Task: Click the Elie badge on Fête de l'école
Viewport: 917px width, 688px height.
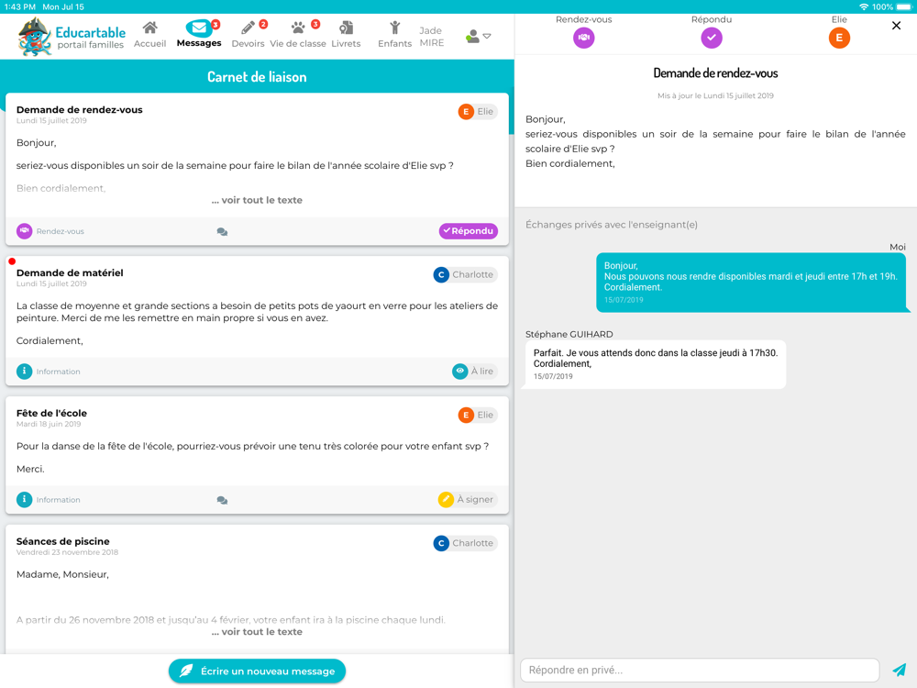Action: pos(477,416)
